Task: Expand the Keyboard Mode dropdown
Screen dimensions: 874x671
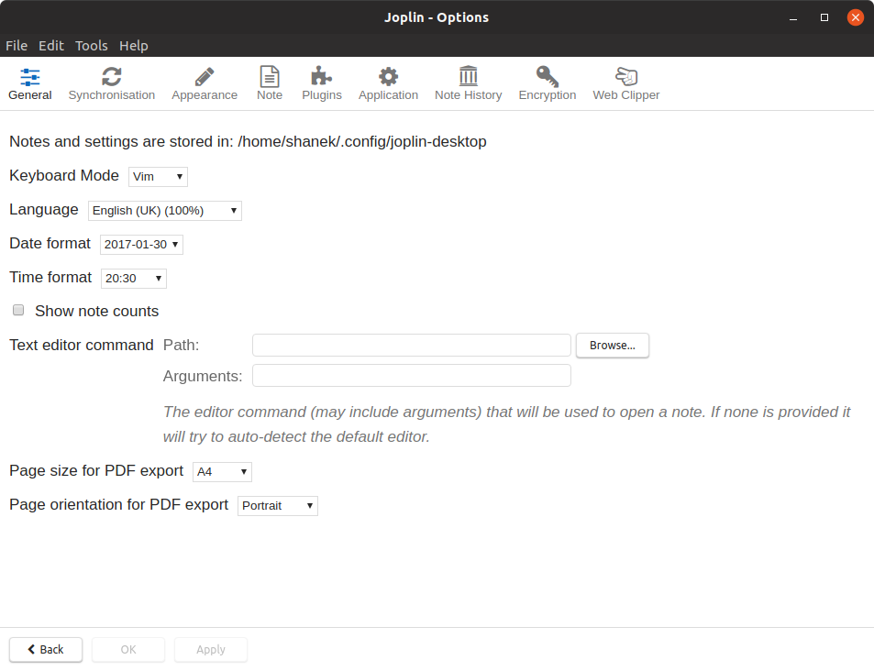Action: (x=158, y=177)
